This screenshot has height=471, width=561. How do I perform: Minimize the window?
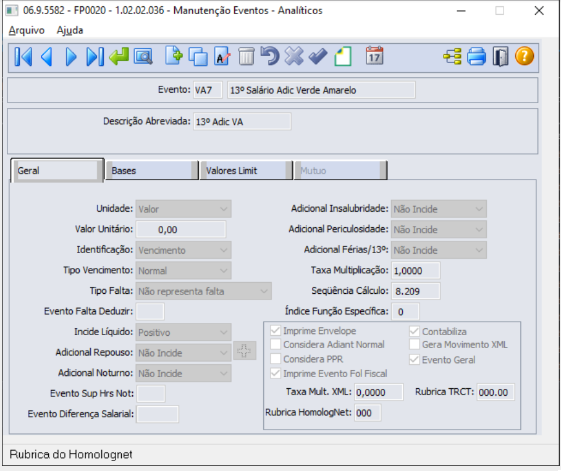click(x=462, y=10)
